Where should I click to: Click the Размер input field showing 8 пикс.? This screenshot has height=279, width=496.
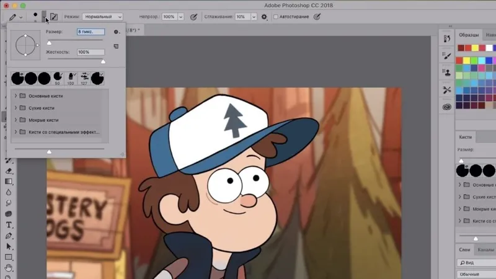coord(91,32)
